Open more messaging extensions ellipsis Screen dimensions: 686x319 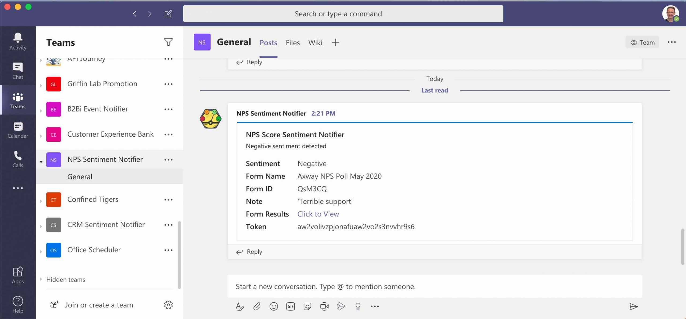pos(375,306)
